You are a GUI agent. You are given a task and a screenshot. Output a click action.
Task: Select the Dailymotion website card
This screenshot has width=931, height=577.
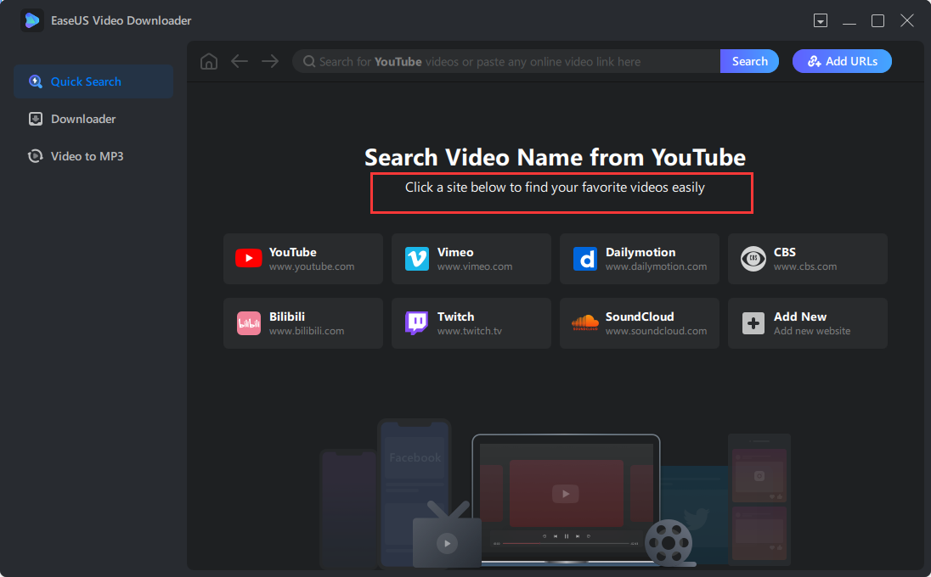pyautogui.click(x=639, y=258)
